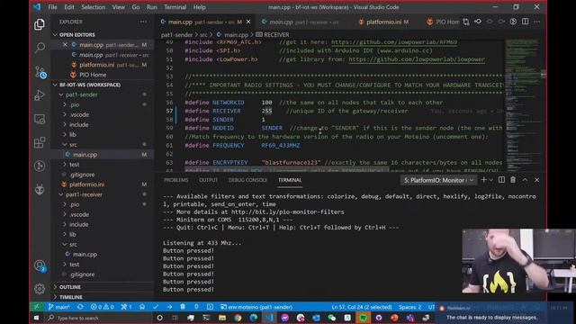Click the PlatformIO New Terminal icon in the status bar

pyautogui.click(x=210, y=307)
